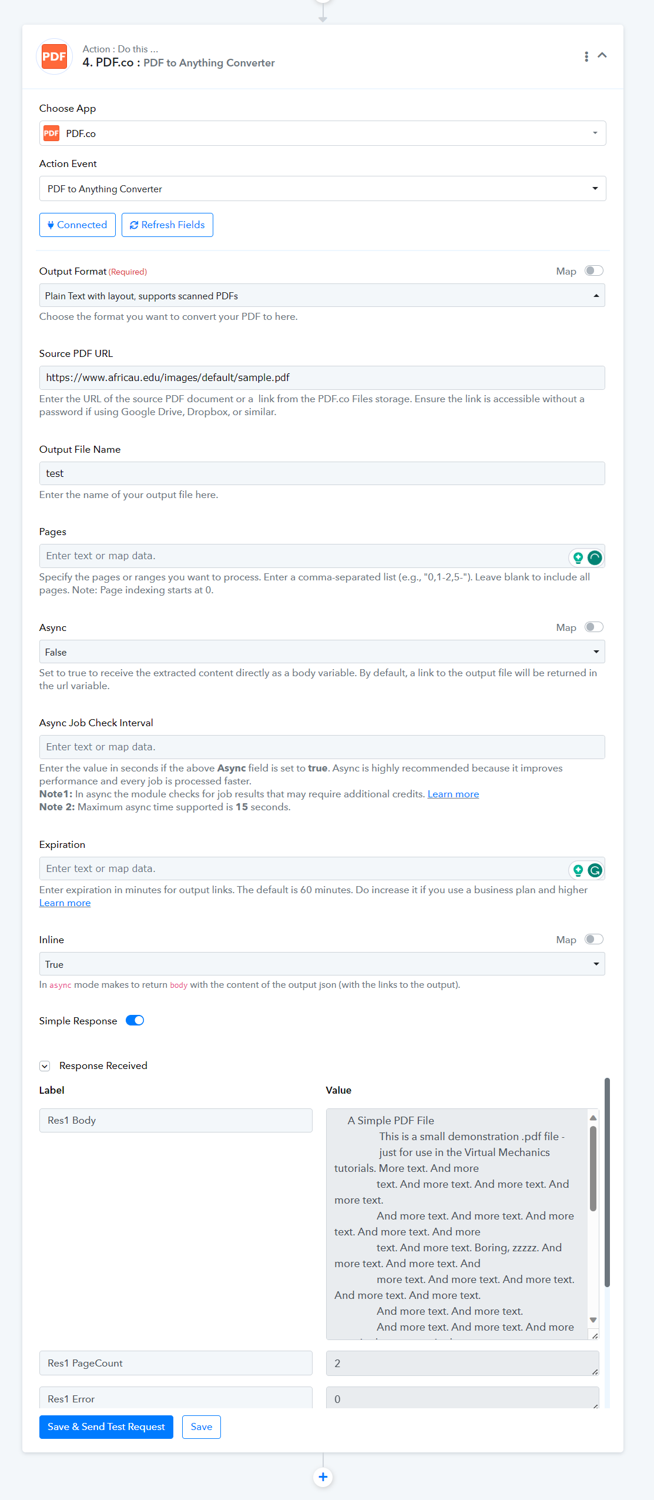Collapse the Response Received section
Screen dimensions: 654x1500
point(45,1065)
